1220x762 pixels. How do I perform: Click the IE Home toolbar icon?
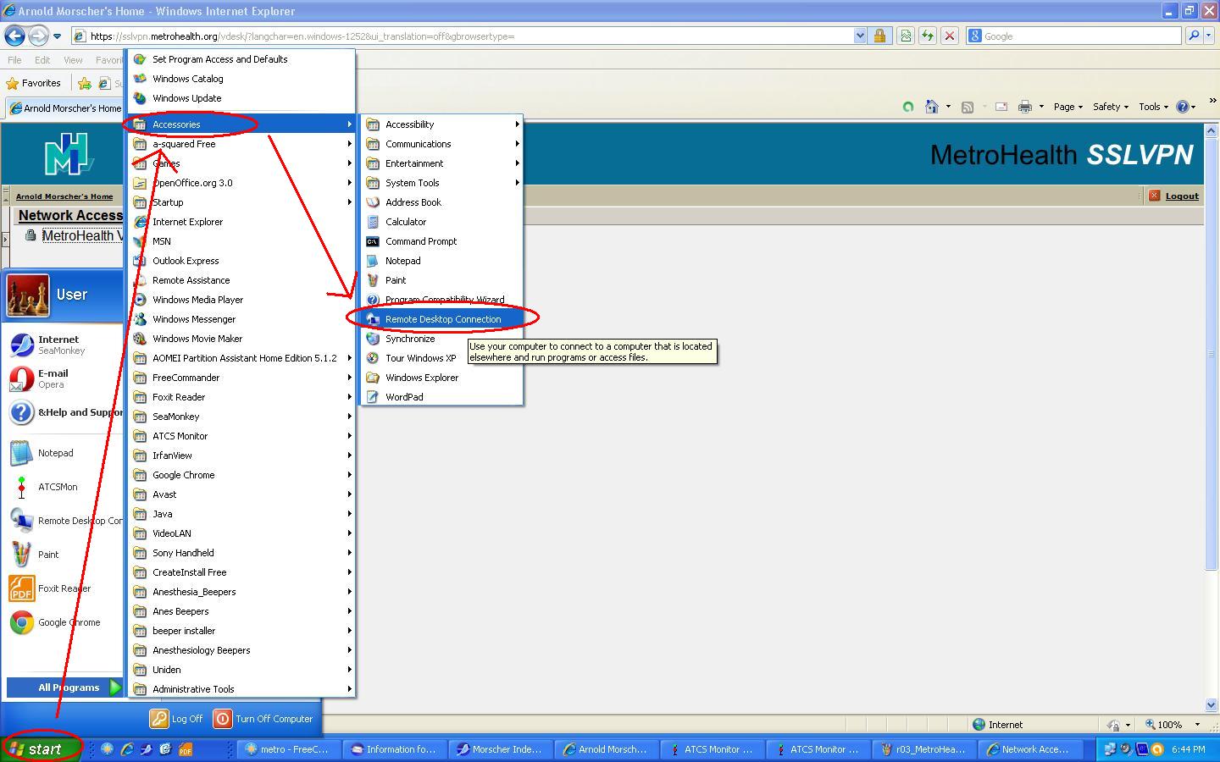point(932,107)
